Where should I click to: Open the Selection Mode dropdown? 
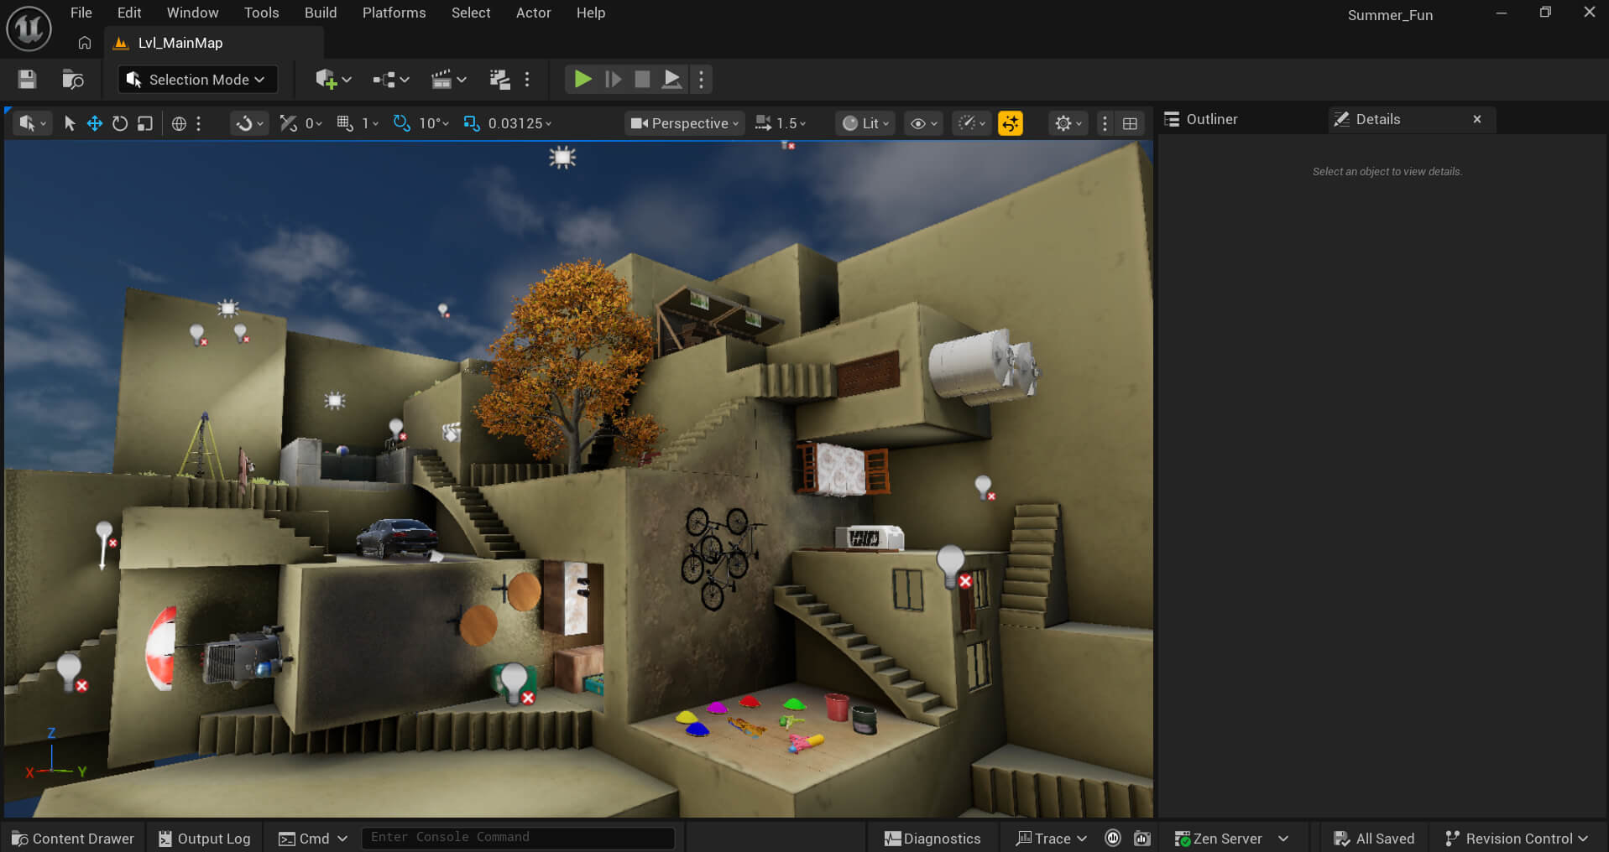pos(197,80)
